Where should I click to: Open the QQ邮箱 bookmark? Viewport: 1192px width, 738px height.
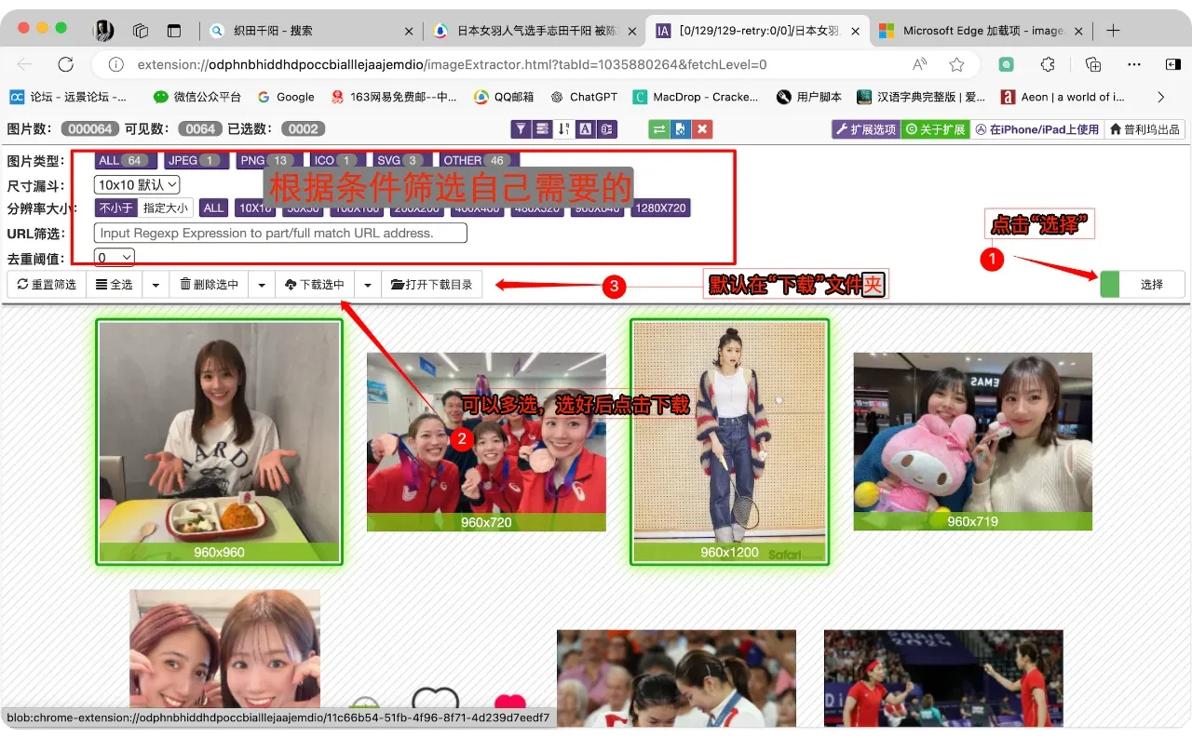(504, 97)
